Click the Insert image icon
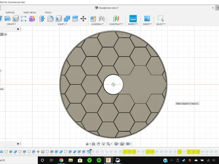Screen dimensions: 219x164 click(x=147, y=18)
